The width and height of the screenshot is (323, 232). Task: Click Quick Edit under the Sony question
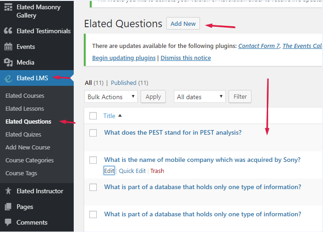point(132,171)
